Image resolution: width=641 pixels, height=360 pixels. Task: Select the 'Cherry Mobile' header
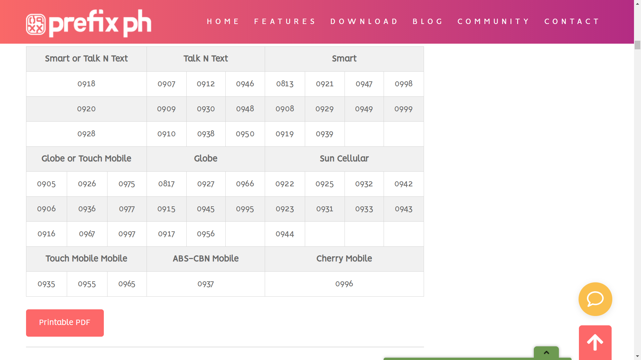[344, 259]
